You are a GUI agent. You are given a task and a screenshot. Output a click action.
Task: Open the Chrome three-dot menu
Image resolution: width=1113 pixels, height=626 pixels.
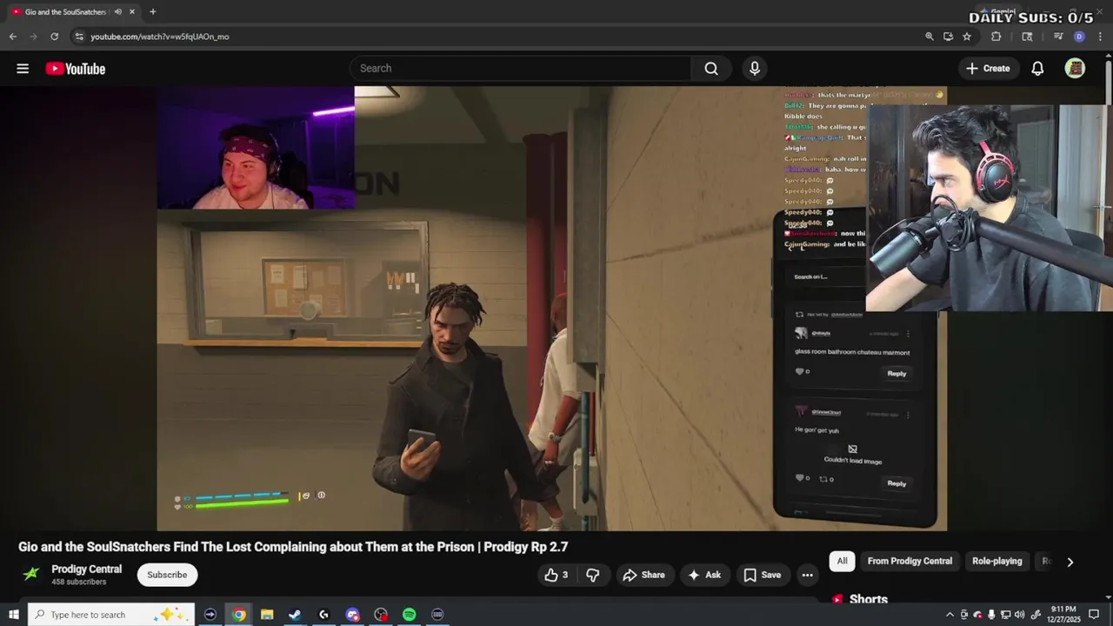click(x=1101, y=37)
